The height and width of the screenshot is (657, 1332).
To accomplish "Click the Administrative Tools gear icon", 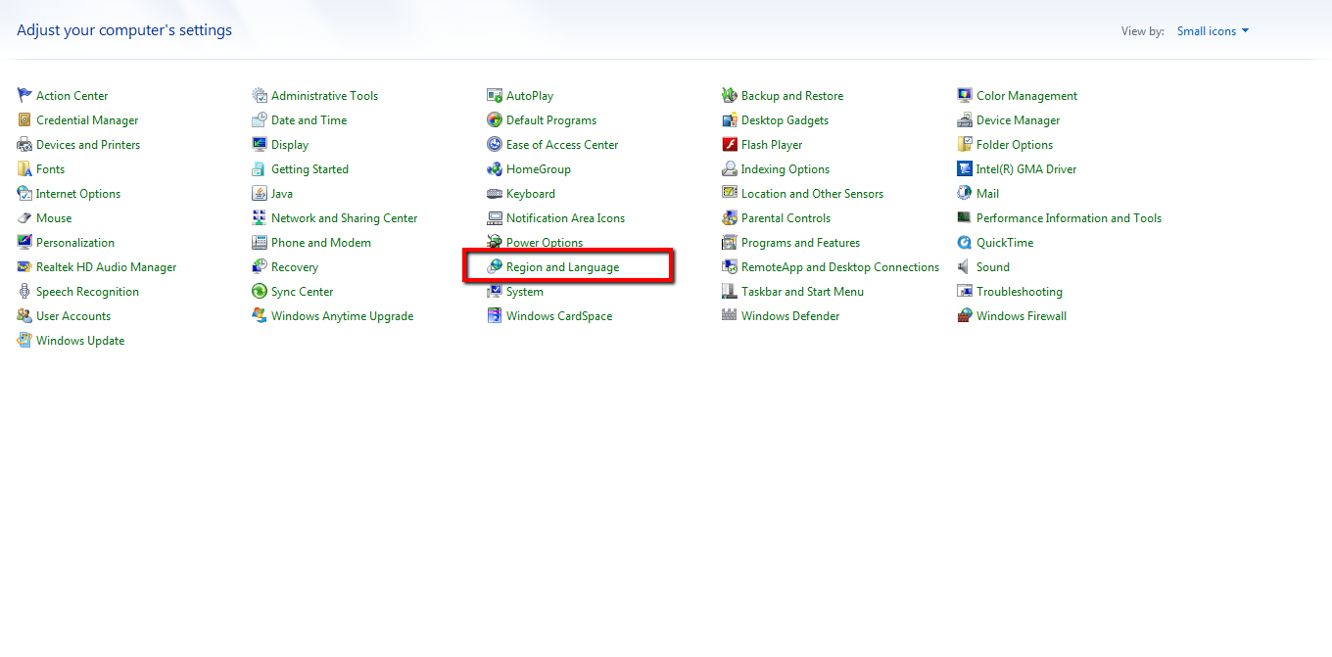I will click(x=260, y=95).
